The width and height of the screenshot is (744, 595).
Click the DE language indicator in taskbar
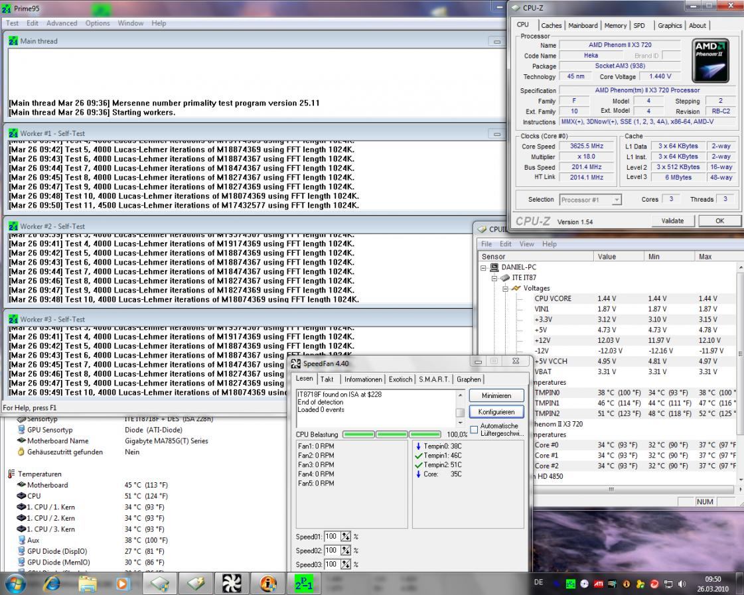(538, 582)
